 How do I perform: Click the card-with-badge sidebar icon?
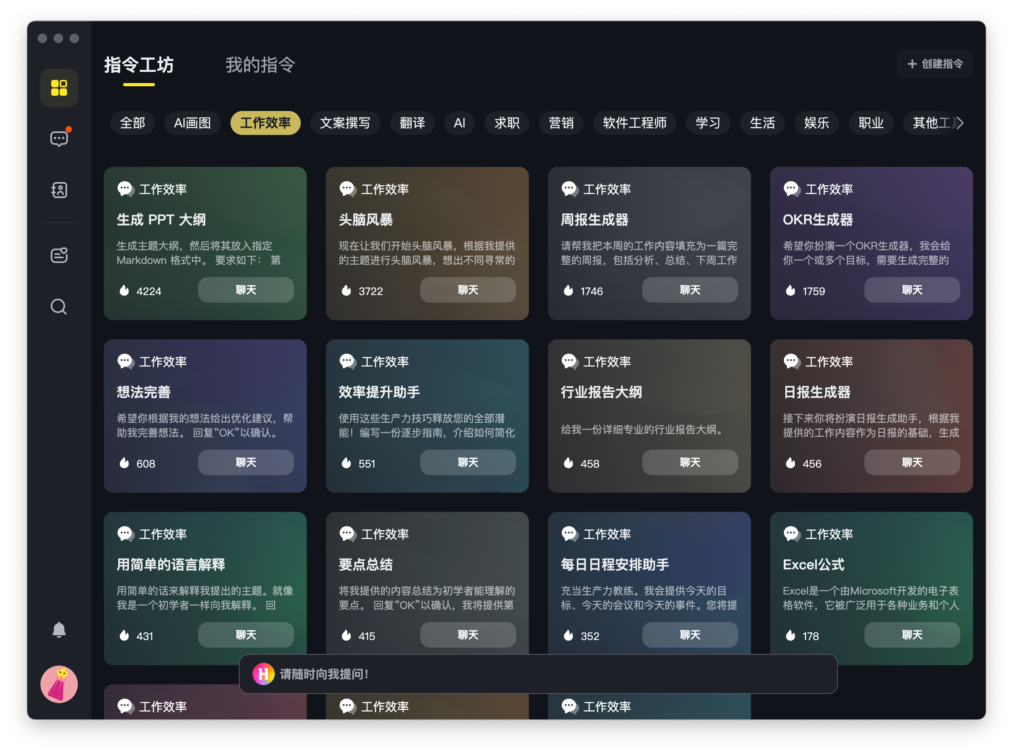click(59, 255)
